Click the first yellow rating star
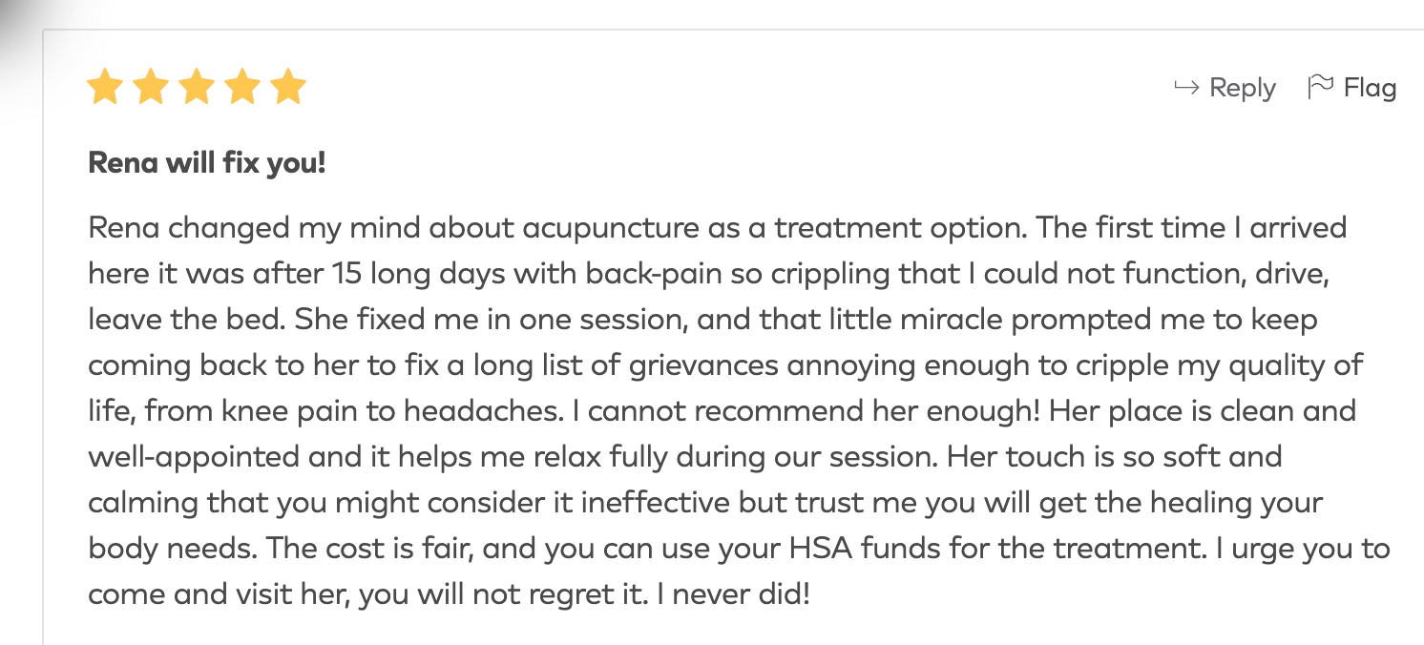This screenshot has width=1424, height=645. pos(105,88)
